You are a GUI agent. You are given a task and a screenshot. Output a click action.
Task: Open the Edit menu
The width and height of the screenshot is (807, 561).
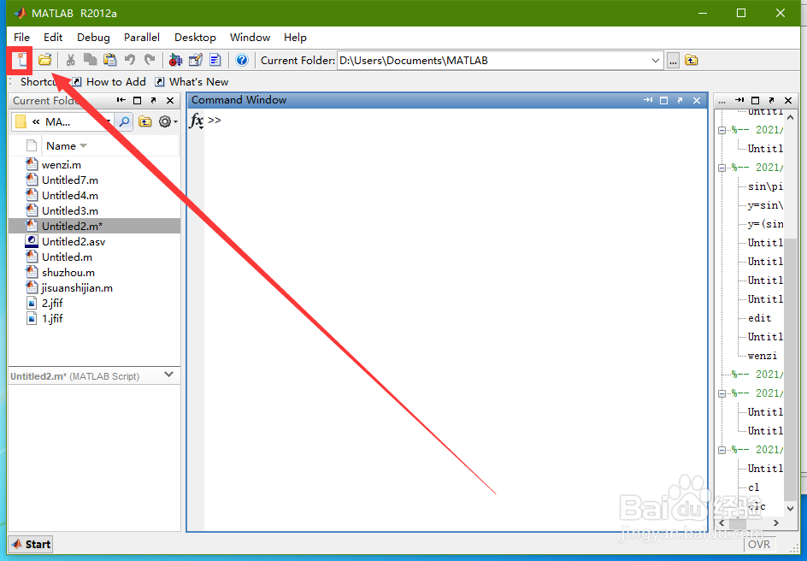[x=53, y=37]
